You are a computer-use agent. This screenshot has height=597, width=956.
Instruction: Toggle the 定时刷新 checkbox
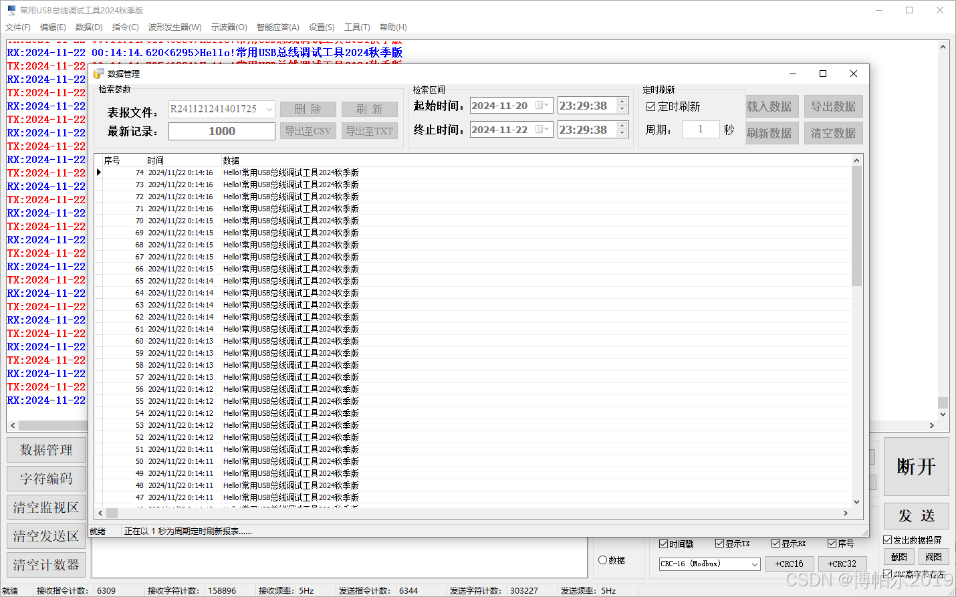tap(650, 107)
